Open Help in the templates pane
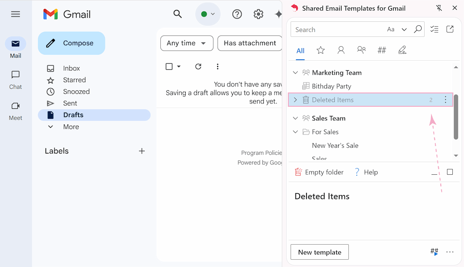 pyautogui.click(x=366, y=172)
